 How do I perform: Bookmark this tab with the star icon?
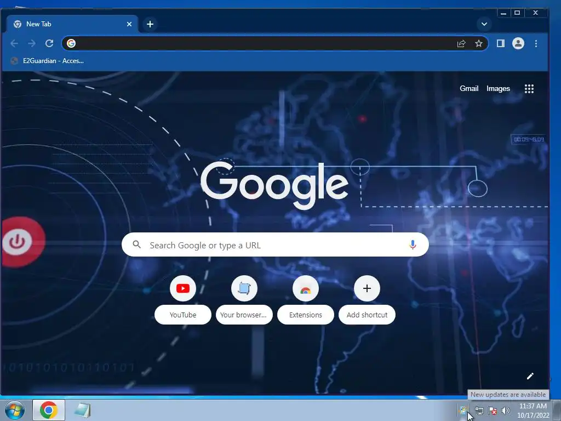tap(479, 44)
